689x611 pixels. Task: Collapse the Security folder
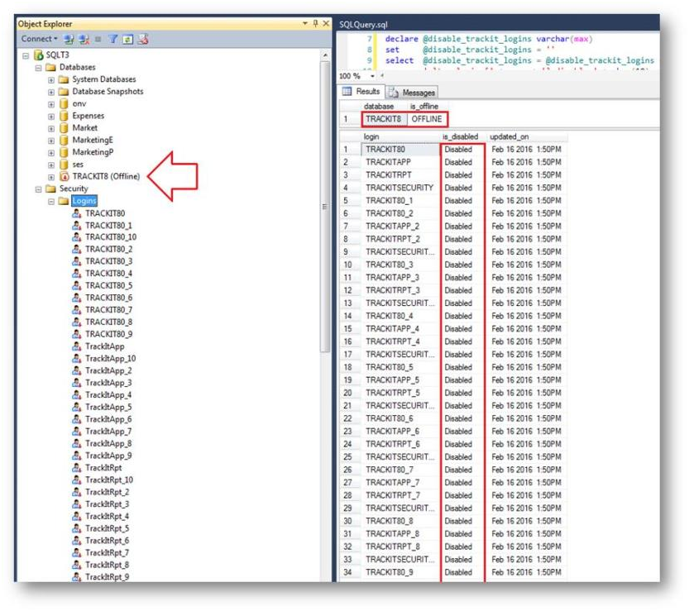[39, 189]
